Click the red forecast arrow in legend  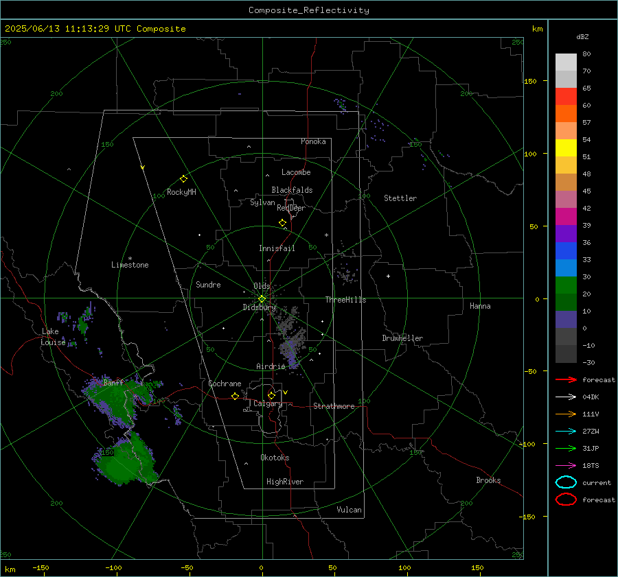566,379
